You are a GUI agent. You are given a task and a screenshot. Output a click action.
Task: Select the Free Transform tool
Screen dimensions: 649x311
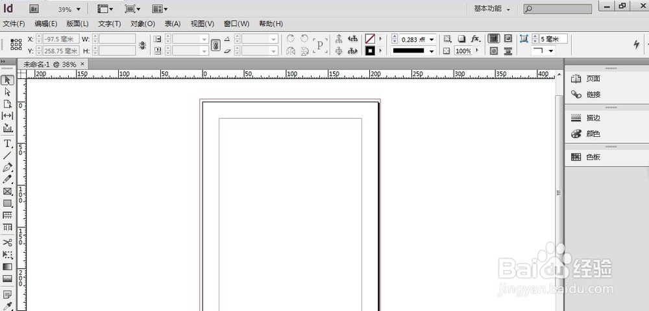pyautogui.click(x=7, y=255)
